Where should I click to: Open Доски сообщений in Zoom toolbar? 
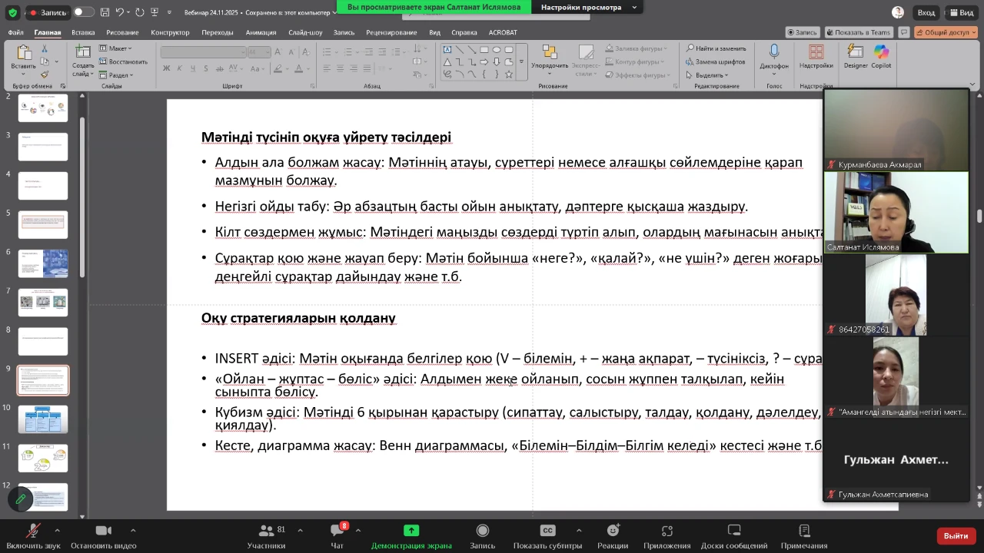[733, 531]
